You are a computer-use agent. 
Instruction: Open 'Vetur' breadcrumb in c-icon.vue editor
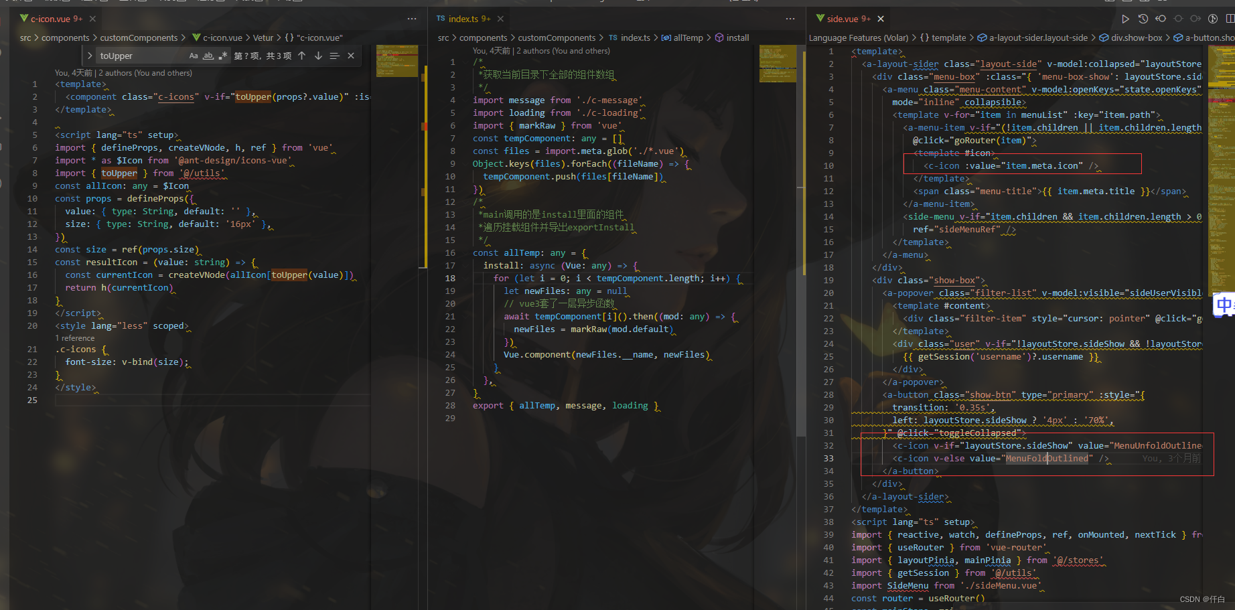pyautogui.click(x=263, y=37)
